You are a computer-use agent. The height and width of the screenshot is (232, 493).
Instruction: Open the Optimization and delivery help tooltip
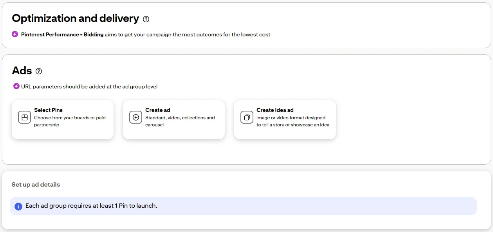pyautogui.click(x=146, y=18)
